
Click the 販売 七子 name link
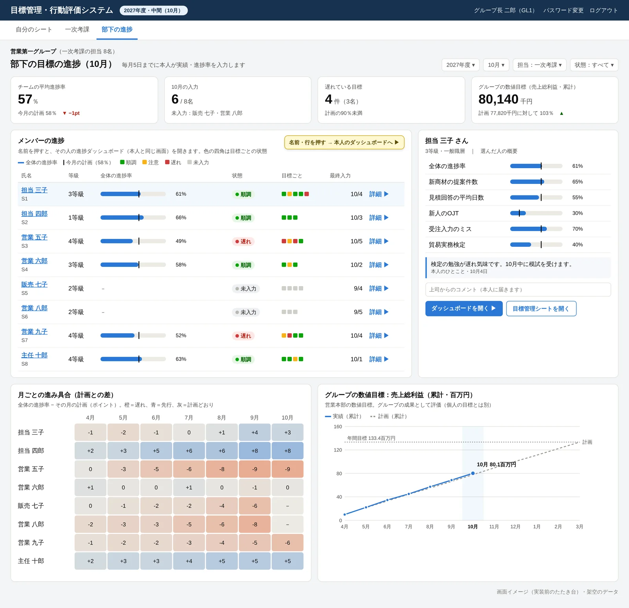34,284
